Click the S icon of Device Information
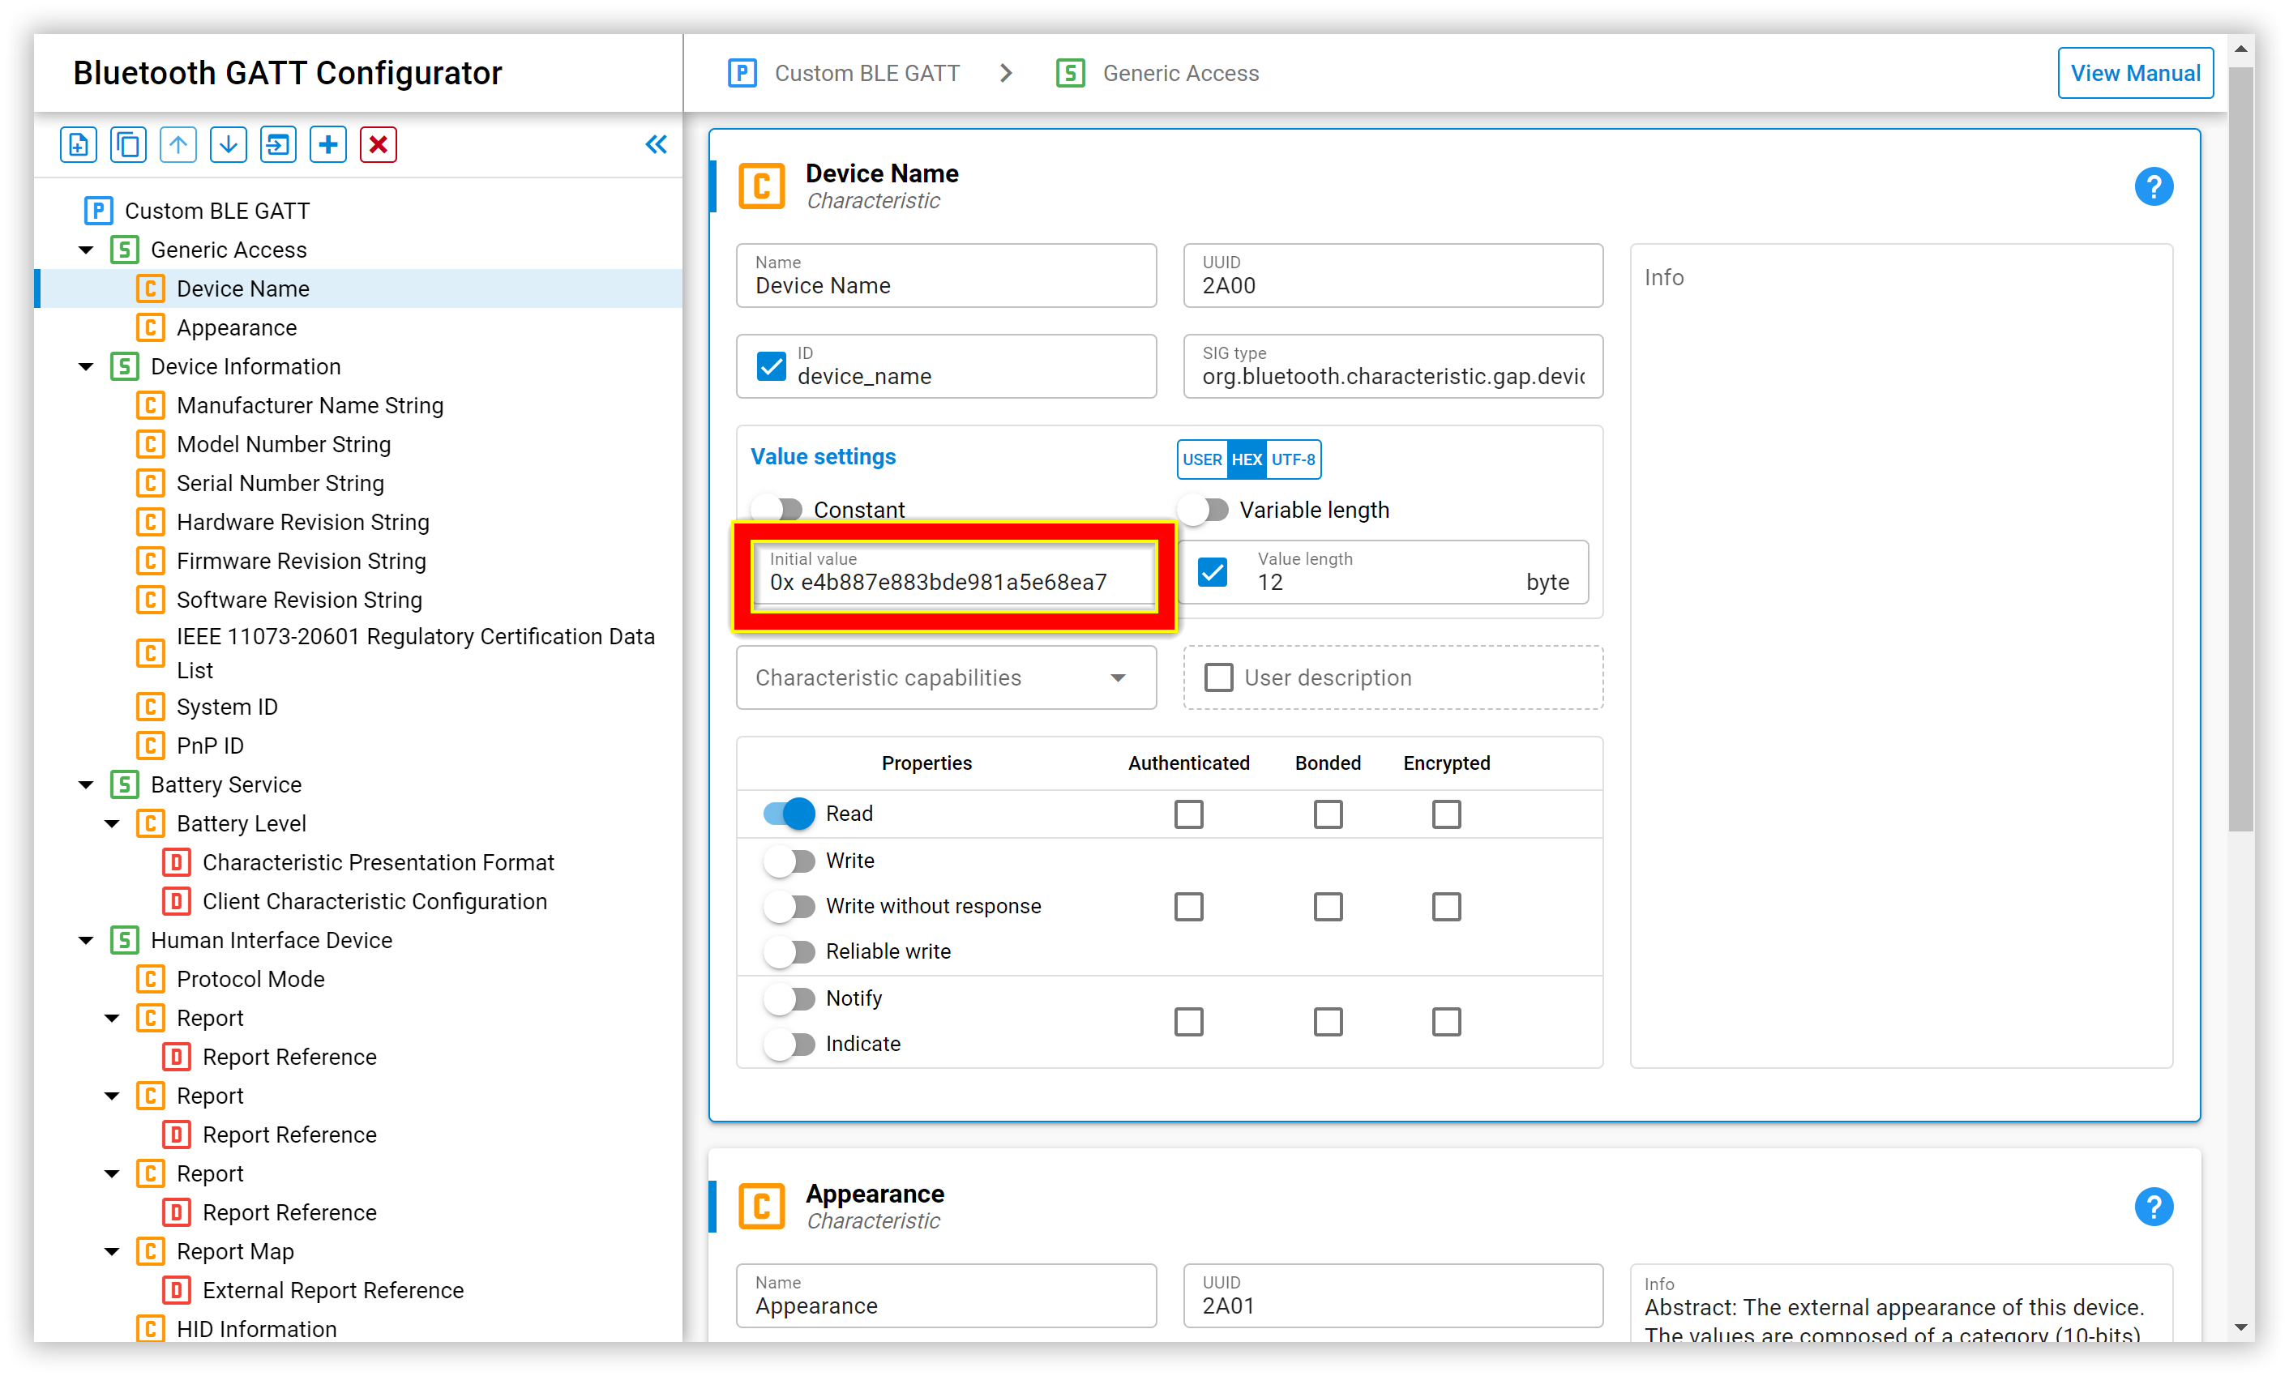The image size is (2289, 1376). 124,366
